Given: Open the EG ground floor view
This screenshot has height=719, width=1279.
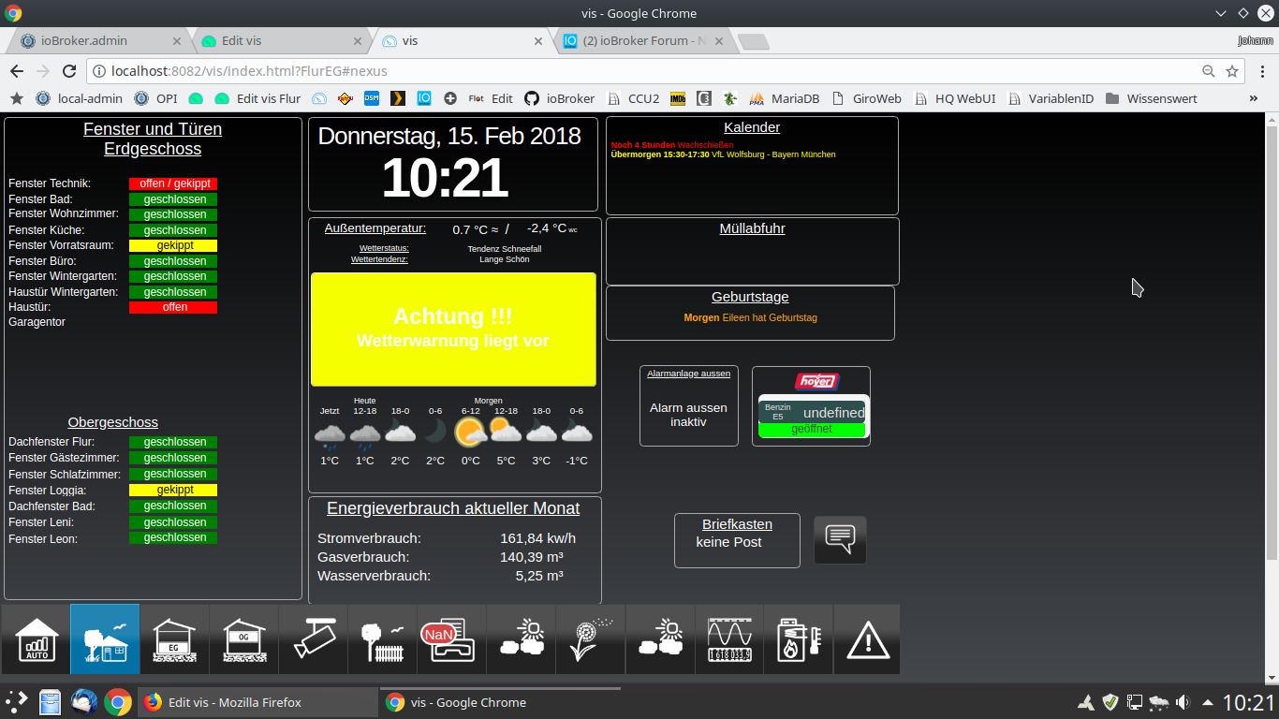Looking at the screenshot, I should point(174,639).
